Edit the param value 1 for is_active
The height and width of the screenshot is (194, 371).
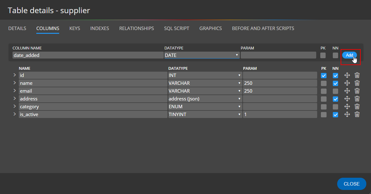click(280, 114)
